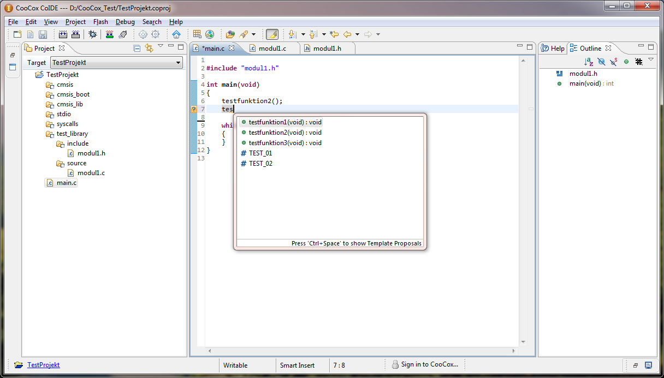This screenshot has width=664, height=378.
Task: Open the Flash menu
Action: pyautogui.click(x=100, y=22)
